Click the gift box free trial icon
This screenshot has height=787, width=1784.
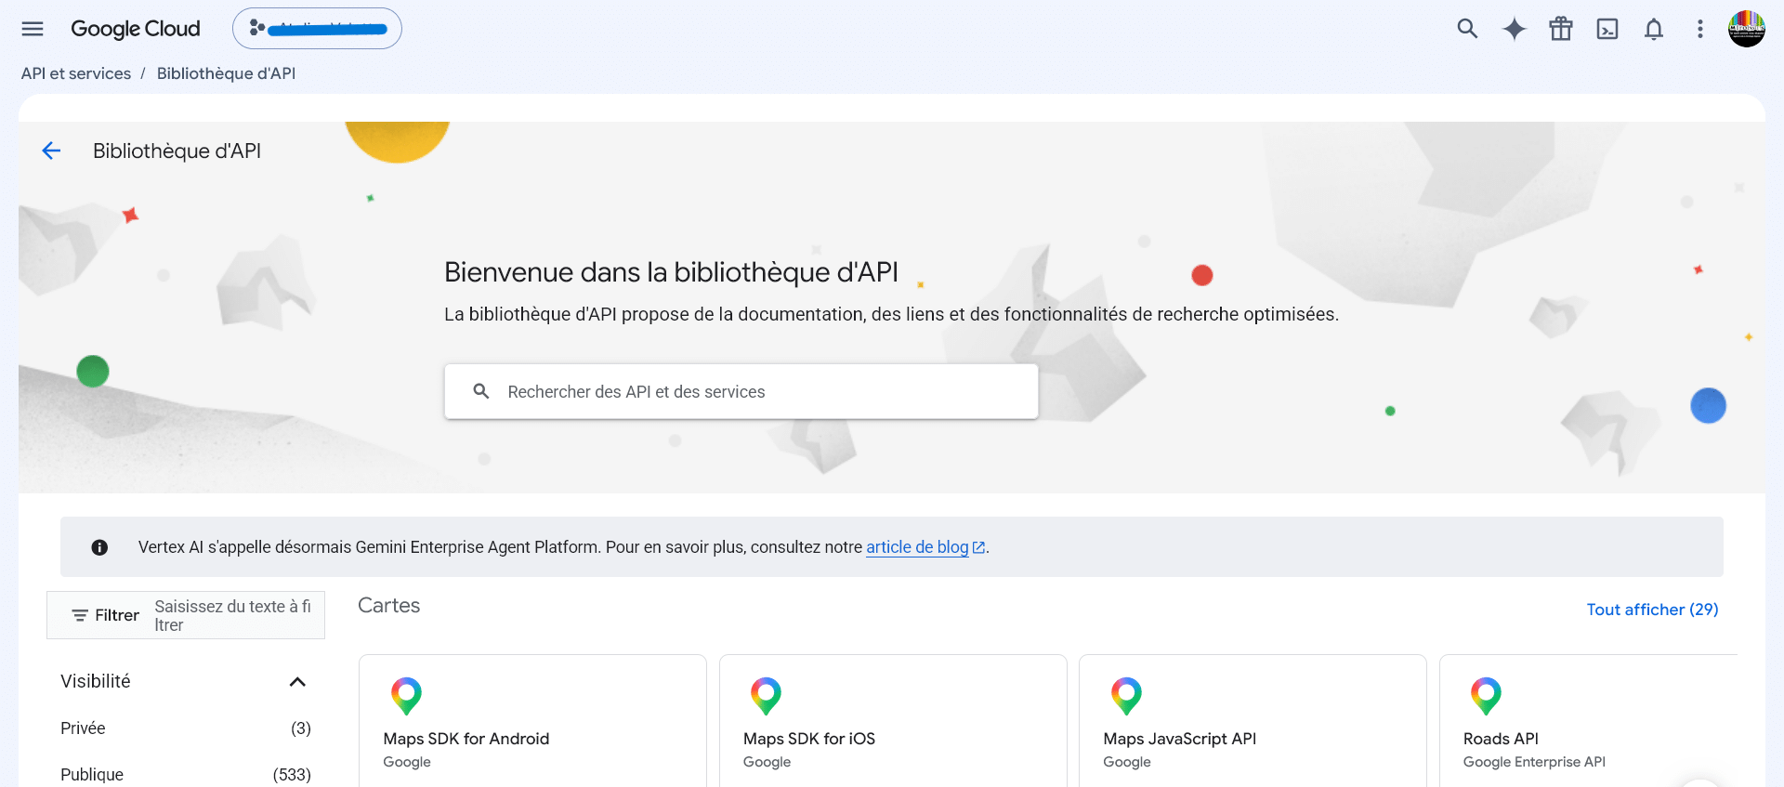click(x=1561, y=29)
